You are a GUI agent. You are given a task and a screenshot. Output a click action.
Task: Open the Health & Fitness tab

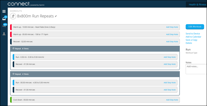pos(197,5)
